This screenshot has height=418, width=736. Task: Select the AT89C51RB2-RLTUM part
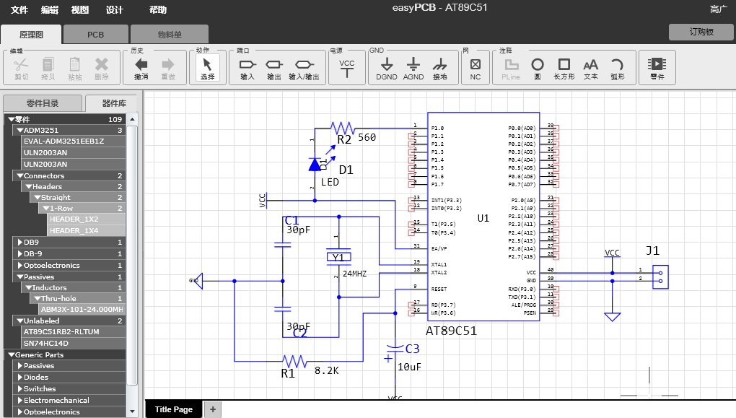(x=74, y=331)
